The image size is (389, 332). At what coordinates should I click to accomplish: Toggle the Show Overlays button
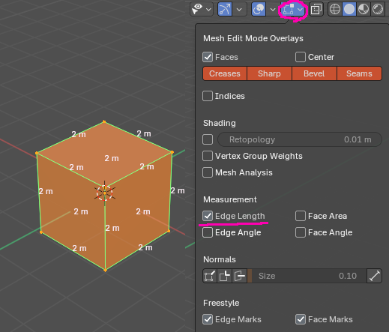[259, 10]
